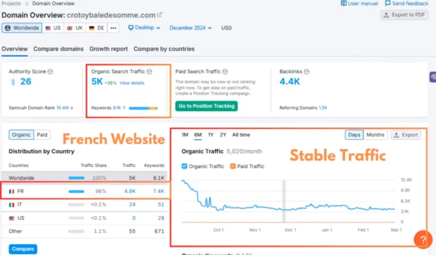Viewport: 436px width, 255px height.
Task: Select the 2Y time range
Action: 223,135
